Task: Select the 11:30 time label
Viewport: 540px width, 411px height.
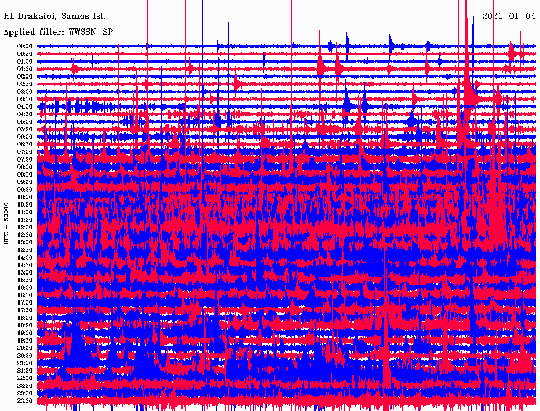Action: pos(24,220)
